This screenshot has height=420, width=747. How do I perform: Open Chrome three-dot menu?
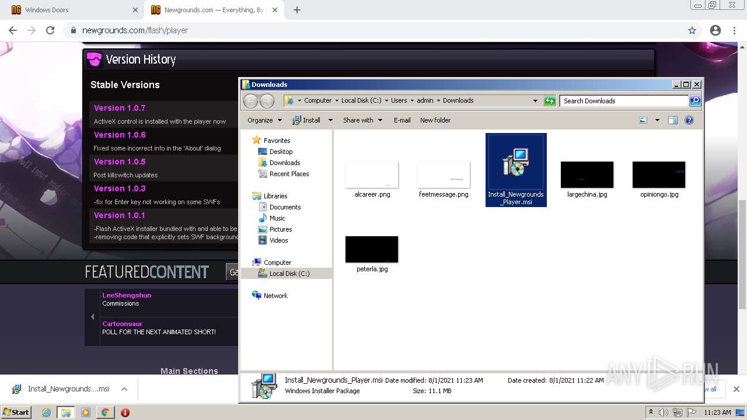pyautogui.click(x=734, y=30)
